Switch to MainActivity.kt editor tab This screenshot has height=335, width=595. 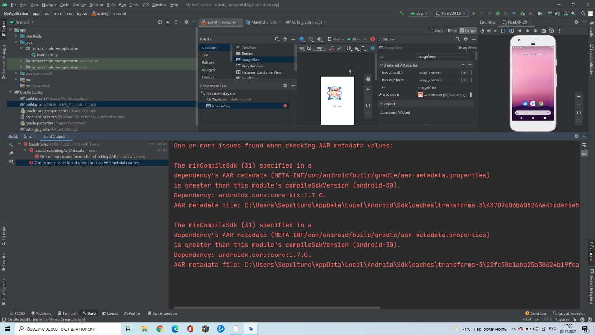264,22
